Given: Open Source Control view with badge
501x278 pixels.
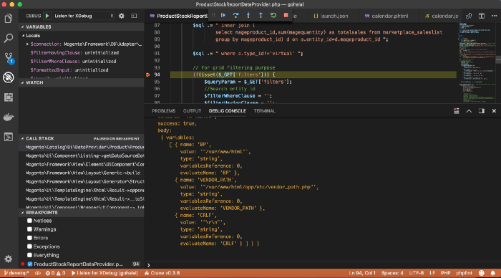Looking at the screenshot, I should (x=9, y=58).
